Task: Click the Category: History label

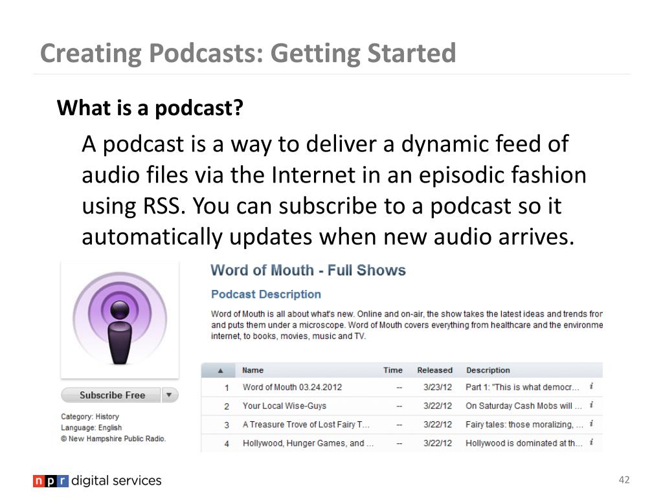Action: pos(90,417)
